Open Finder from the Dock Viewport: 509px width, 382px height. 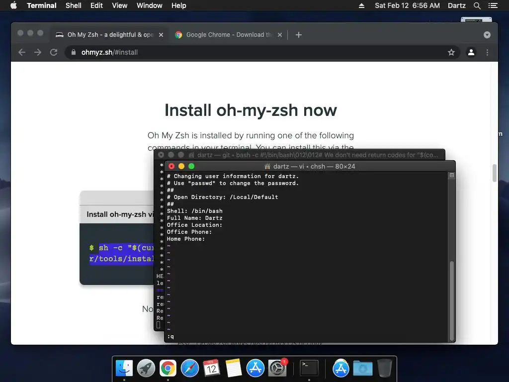(x=124, y=368)
